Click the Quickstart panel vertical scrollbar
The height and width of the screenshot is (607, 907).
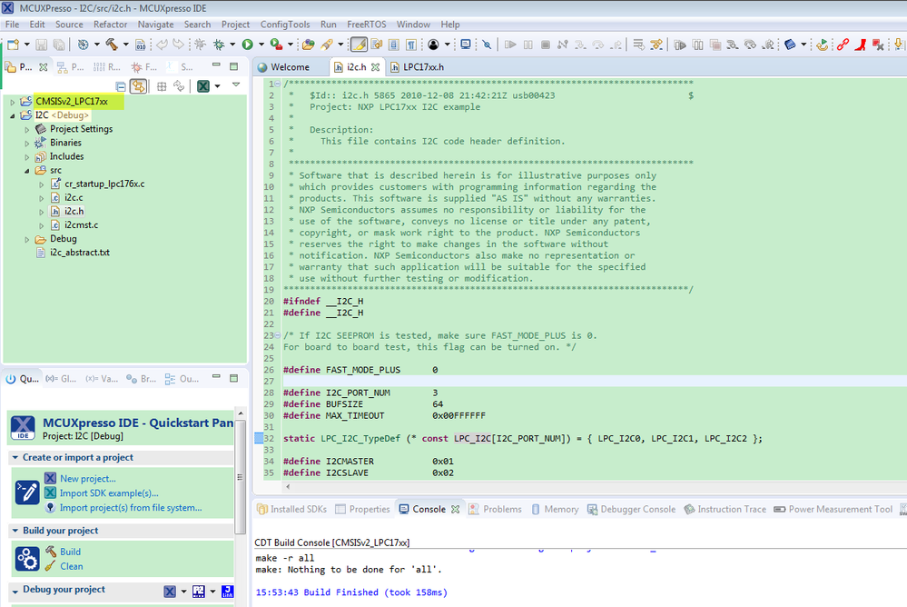pyautogui.click(x=240, y=476)
